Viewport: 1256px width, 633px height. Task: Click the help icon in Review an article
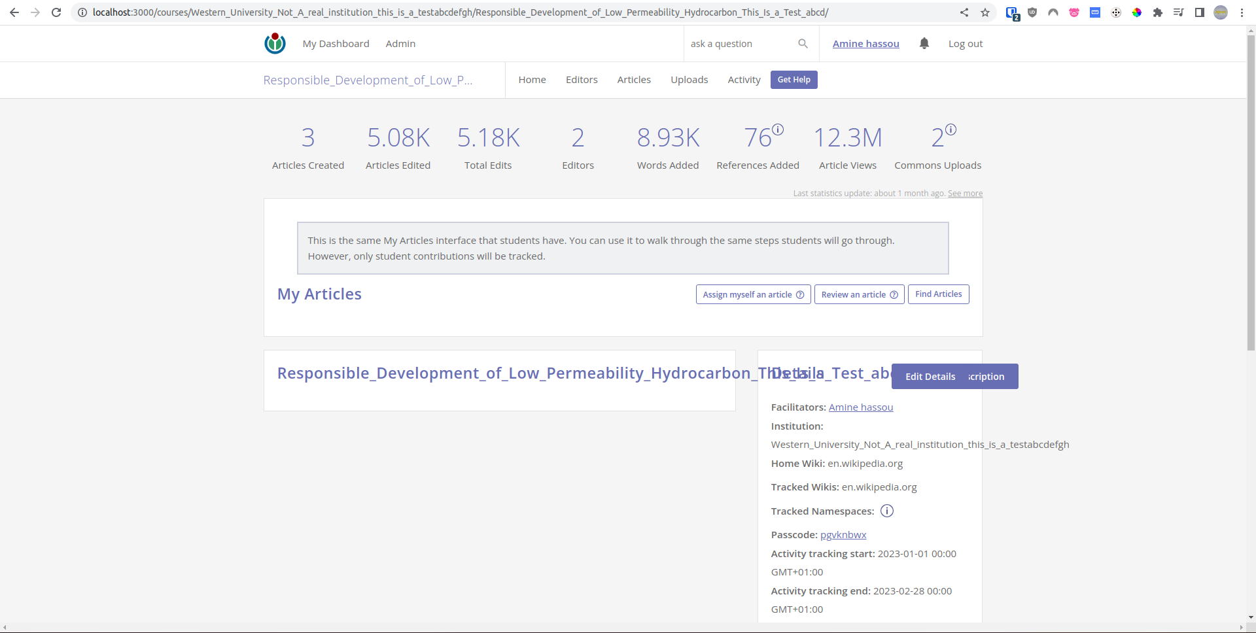point(894,294)
